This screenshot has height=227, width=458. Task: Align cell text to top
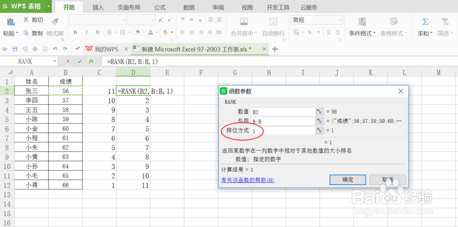[x=183, y=20]
